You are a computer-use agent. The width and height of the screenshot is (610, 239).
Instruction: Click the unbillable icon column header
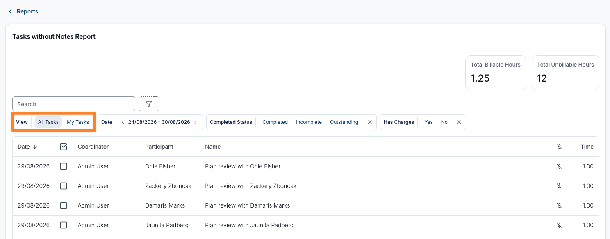pos(559,147)
